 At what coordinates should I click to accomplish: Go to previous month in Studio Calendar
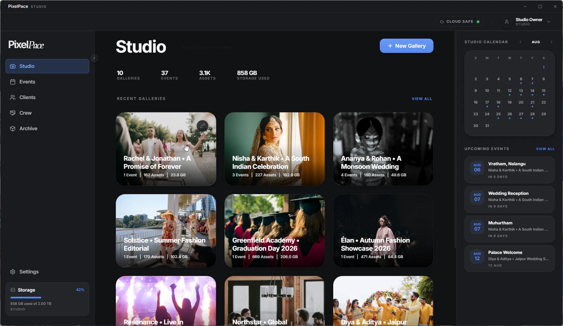tap(520, 42)
